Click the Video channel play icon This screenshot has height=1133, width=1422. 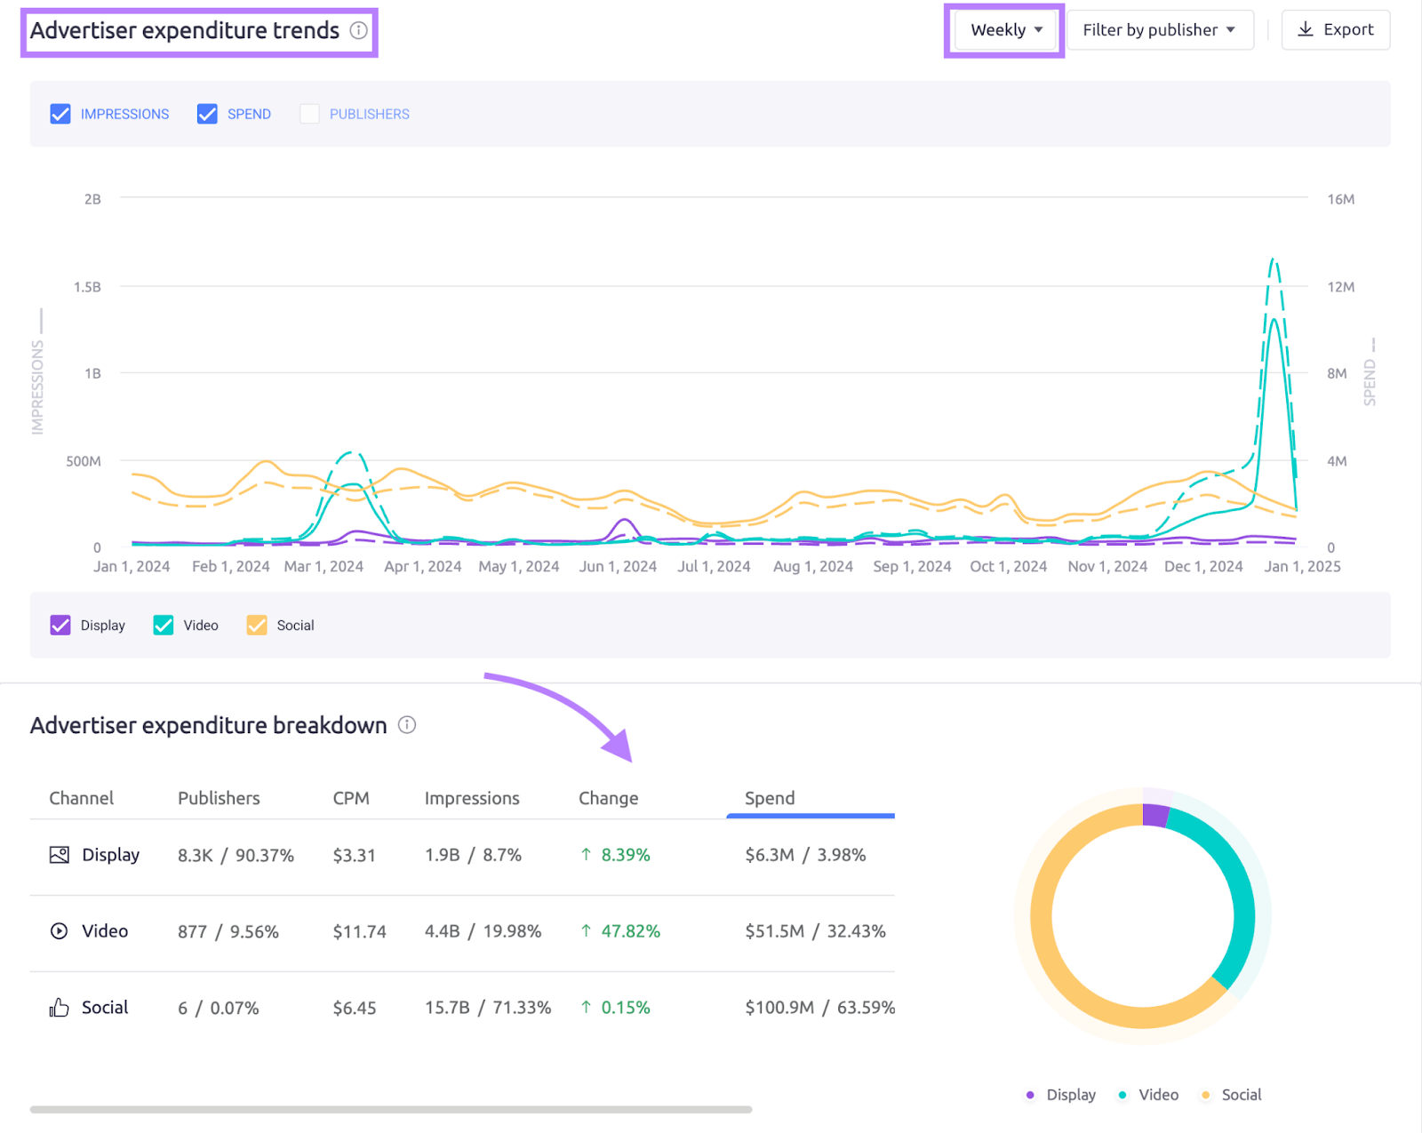[59, 931]
